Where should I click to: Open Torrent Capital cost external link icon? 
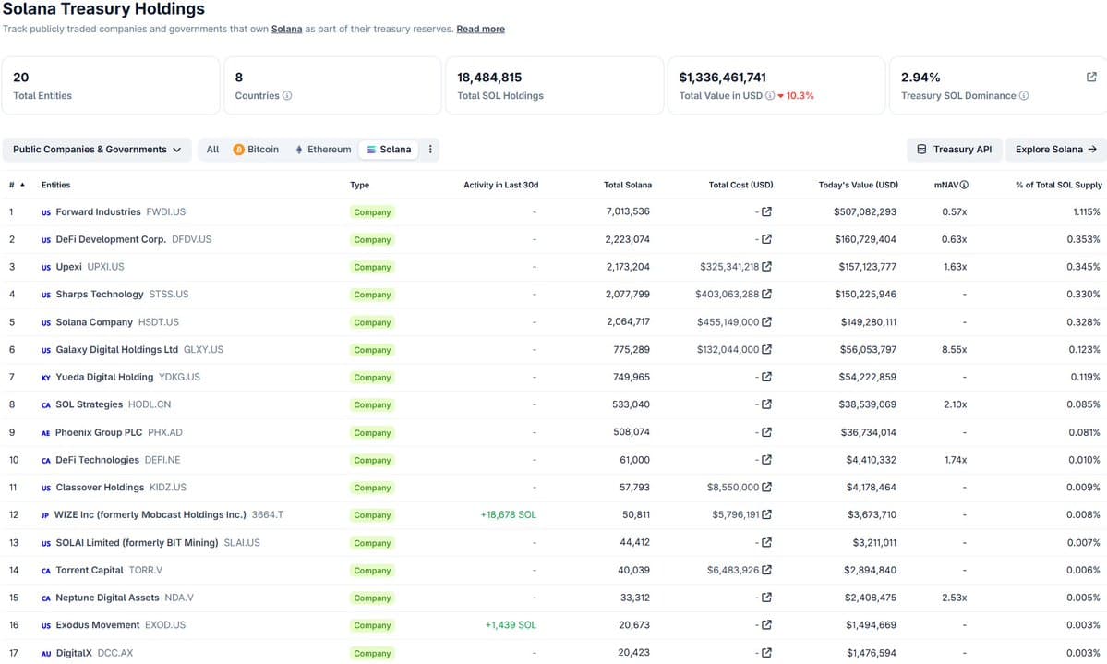point(766,570)
